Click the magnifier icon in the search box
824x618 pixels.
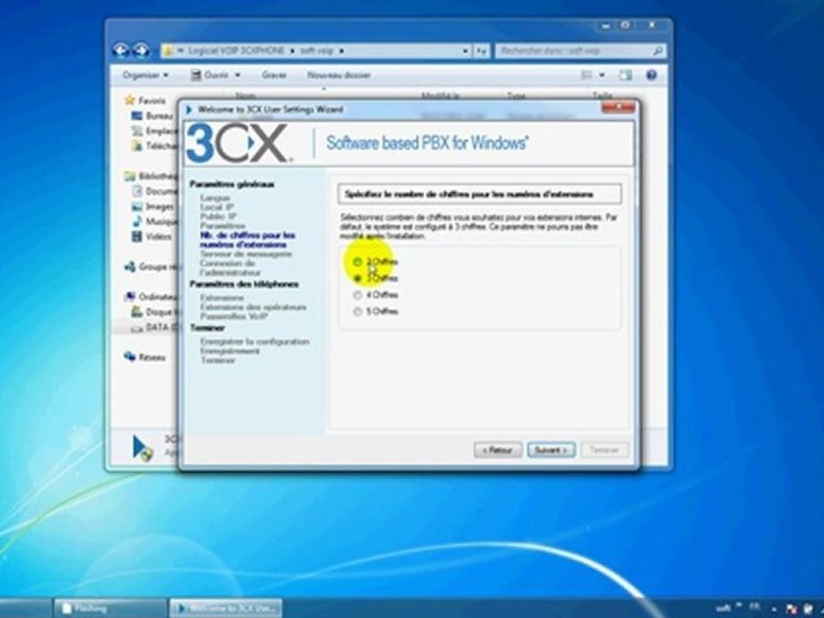[x=658, y=51]
